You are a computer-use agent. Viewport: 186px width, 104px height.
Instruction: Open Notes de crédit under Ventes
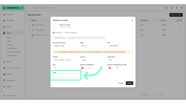(12, 48)
